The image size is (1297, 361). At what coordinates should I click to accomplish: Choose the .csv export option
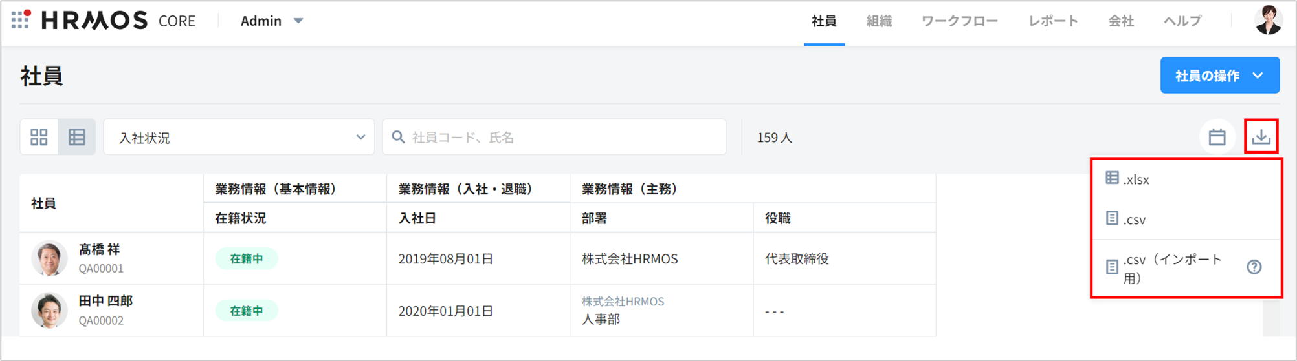[x=1134, y=220]
